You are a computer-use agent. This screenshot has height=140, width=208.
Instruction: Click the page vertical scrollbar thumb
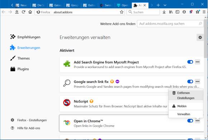click(205, 38)
